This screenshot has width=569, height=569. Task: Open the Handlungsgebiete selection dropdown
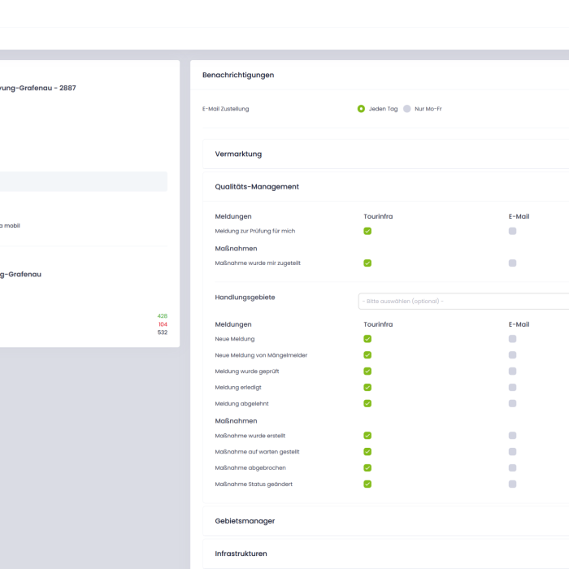pyautogui.click(x=463, y=301)
